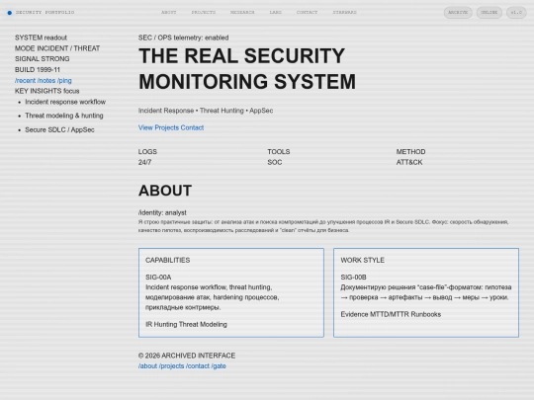Click 'SYSTEM readout' sidebar text
Screen dimensions: 534x400
click(x=41, y=38)
